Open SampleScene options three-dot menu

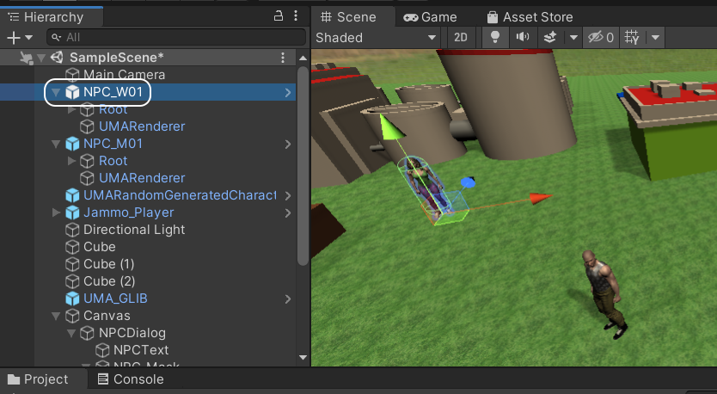(283, 57)
